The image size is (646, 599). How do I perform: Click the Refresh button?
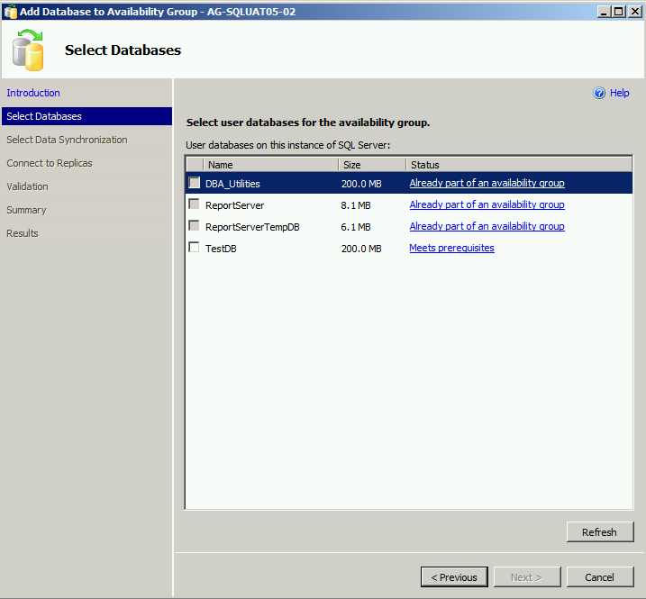coord(600,531)
